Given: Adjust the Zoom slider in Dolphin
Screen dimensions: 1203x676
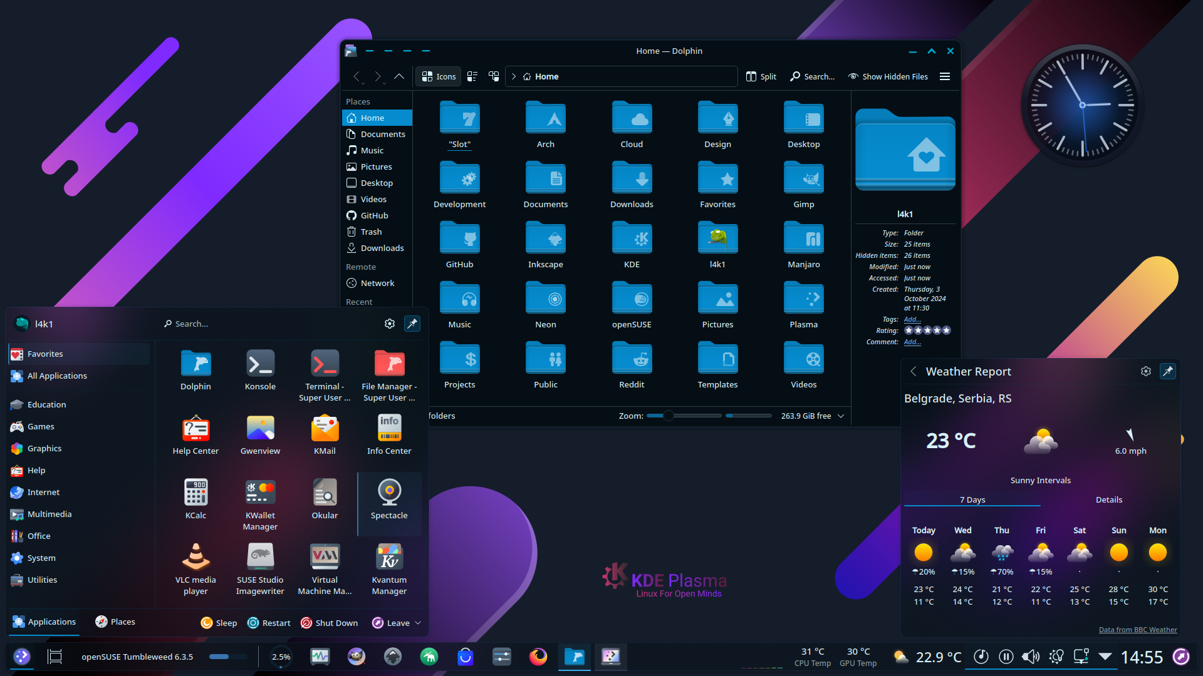Looking at the screenshot, I should pyautogui.click(x=684, y=416).
